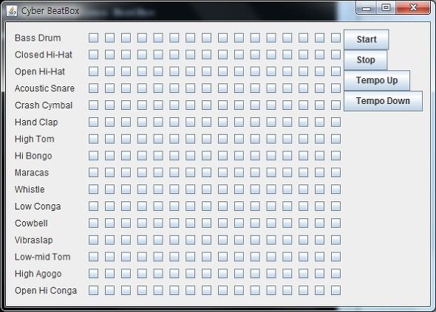Click the Open Hi-Hat label

(40, 72)
